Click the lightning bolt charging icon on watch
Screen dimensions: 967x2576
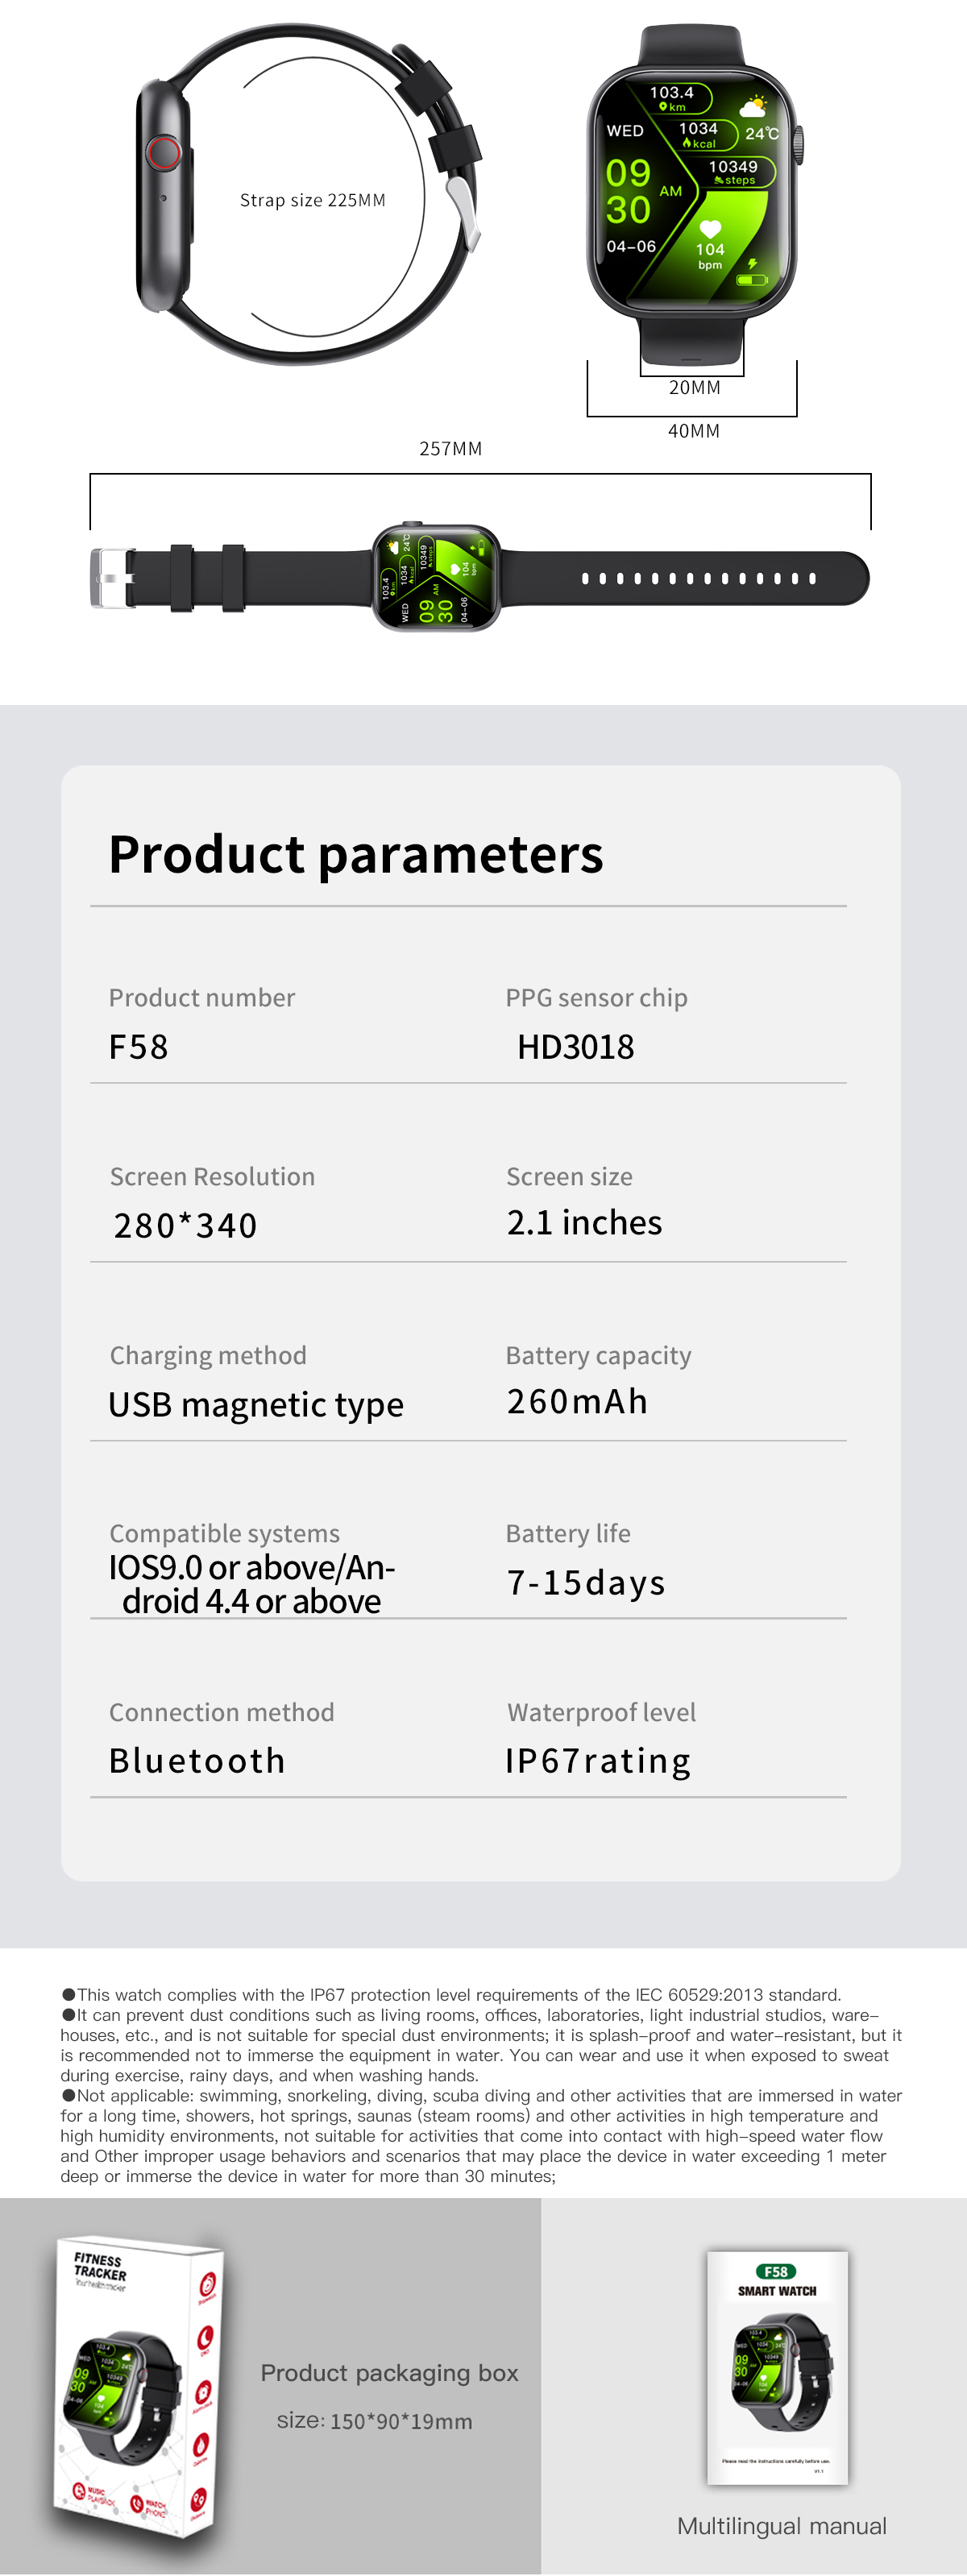pyautogui.click(x=752, y=263)
